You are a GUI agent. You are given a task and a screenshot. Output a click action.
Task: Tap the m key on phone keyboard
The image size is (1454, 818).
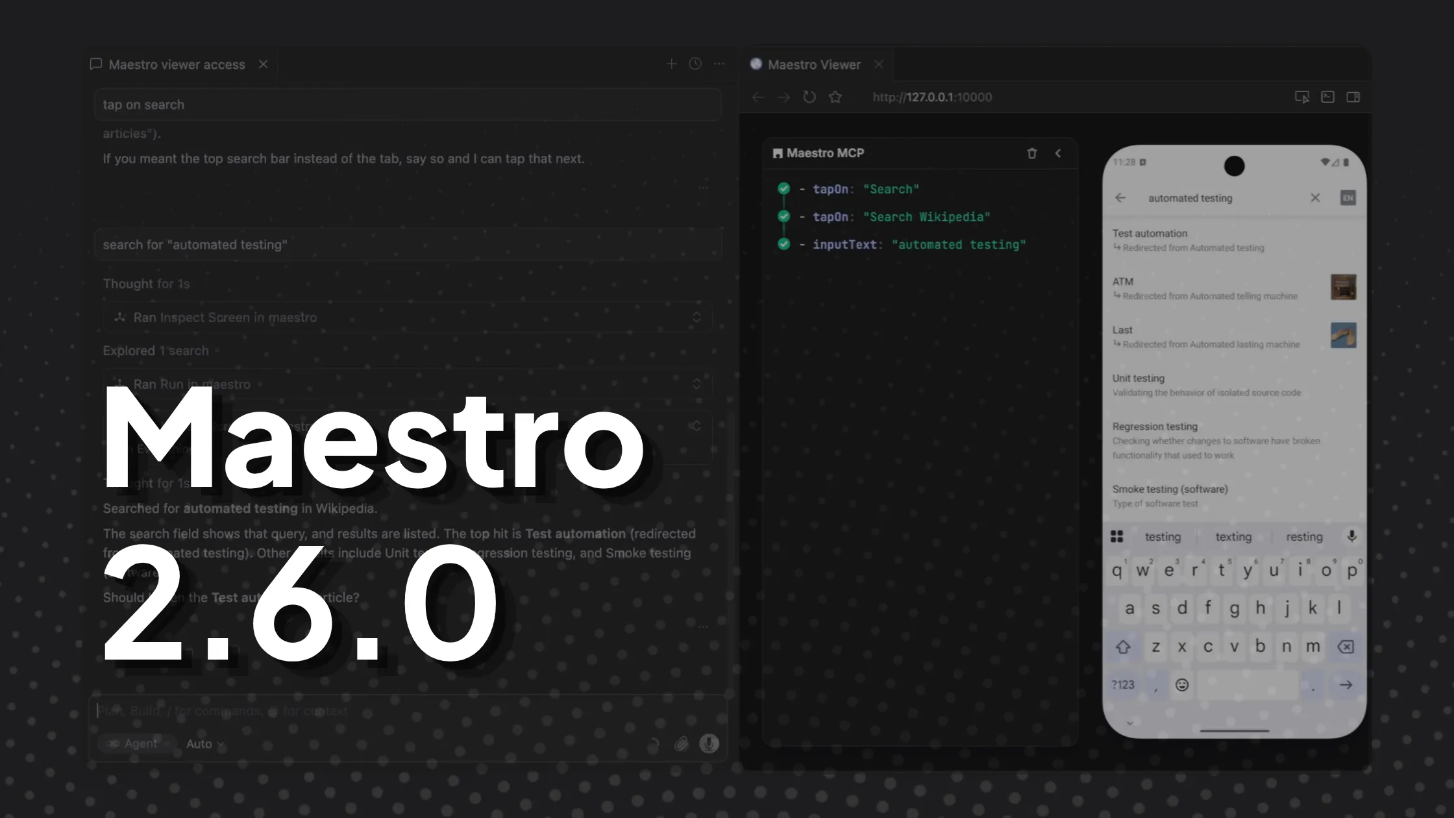click(x=1312, y=647)
